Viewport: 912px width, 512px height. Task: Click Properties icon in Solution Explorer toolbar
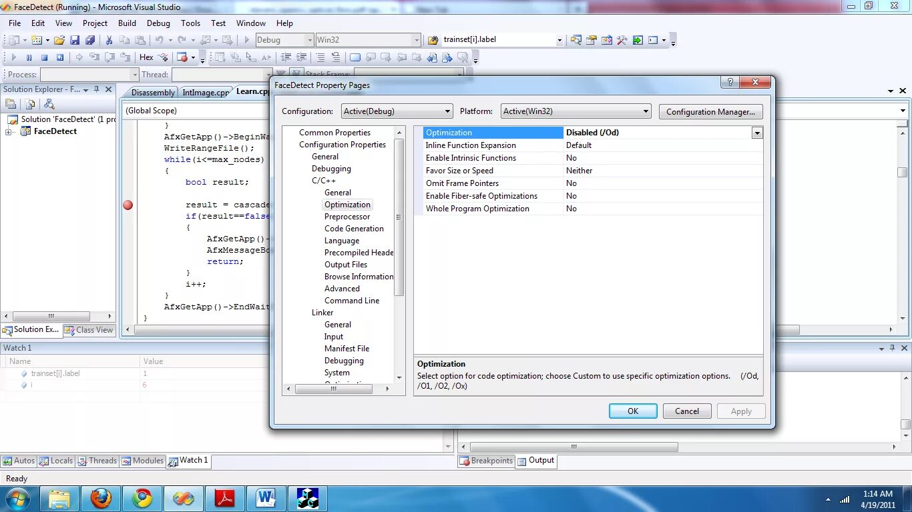click(11, 104)
